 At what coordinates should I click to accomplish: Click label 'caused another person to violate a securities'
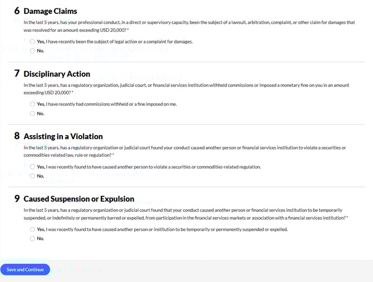(146, 167)
